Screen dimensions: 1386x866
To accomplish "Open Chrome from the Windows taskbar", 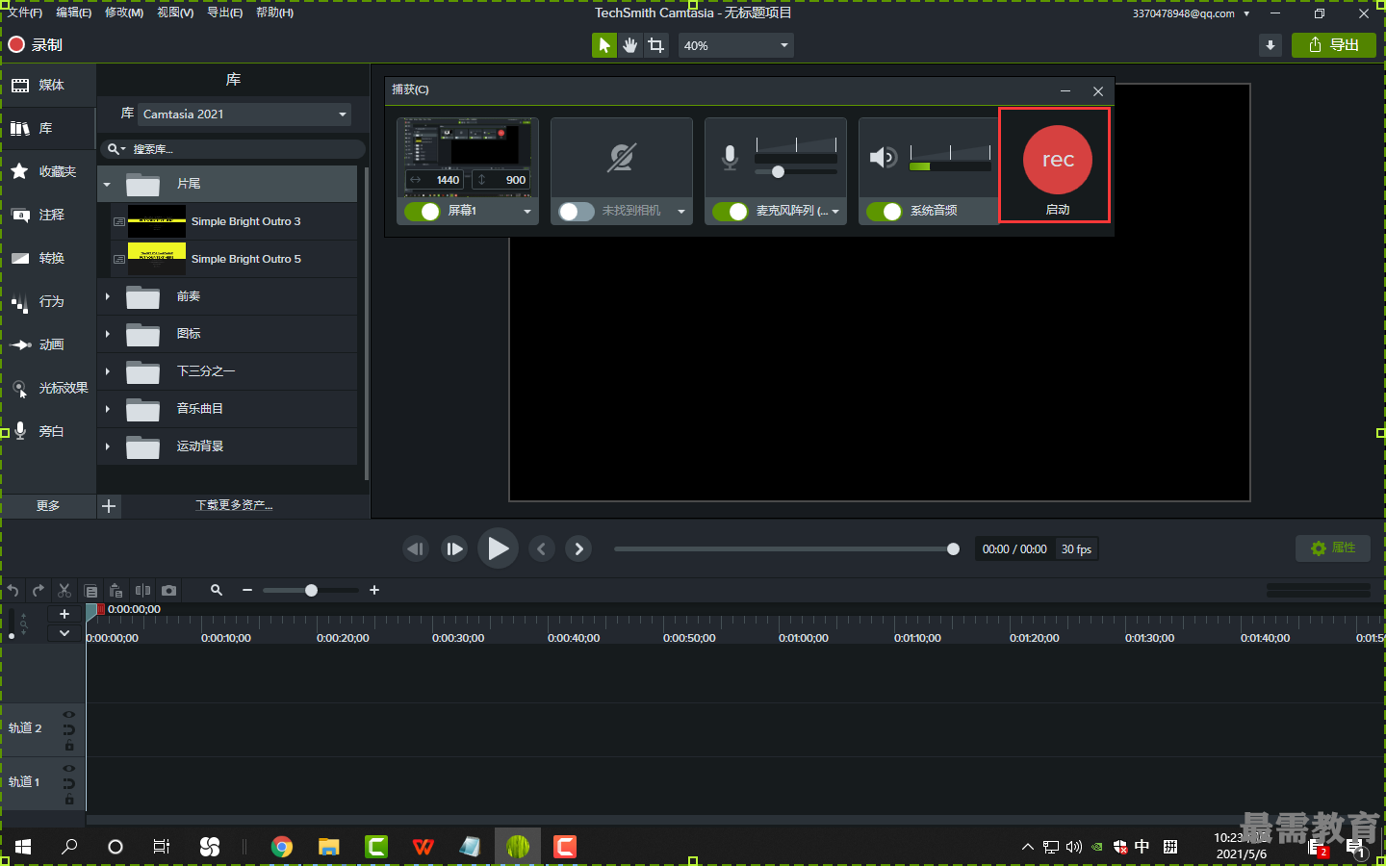I will [282, 847].
